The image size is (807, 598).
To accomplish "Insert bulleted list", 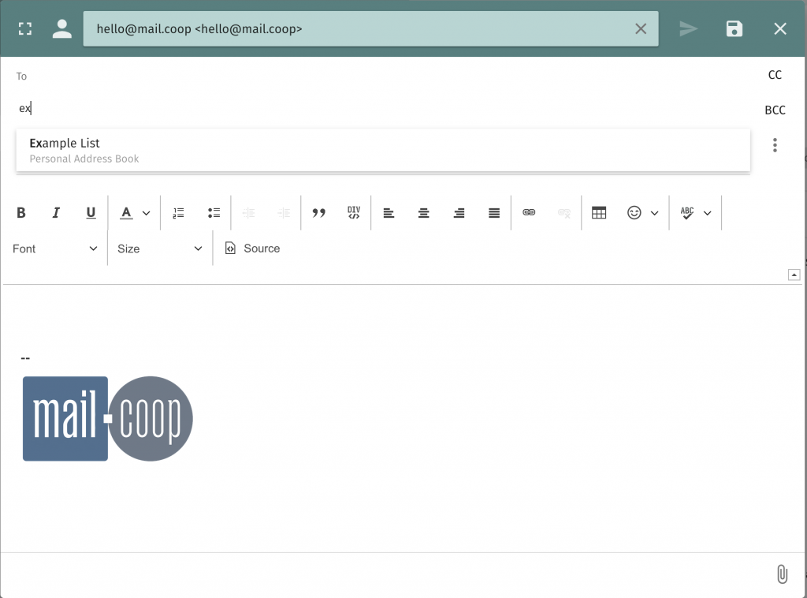I will pyautogui.click(x=214, y=213).
